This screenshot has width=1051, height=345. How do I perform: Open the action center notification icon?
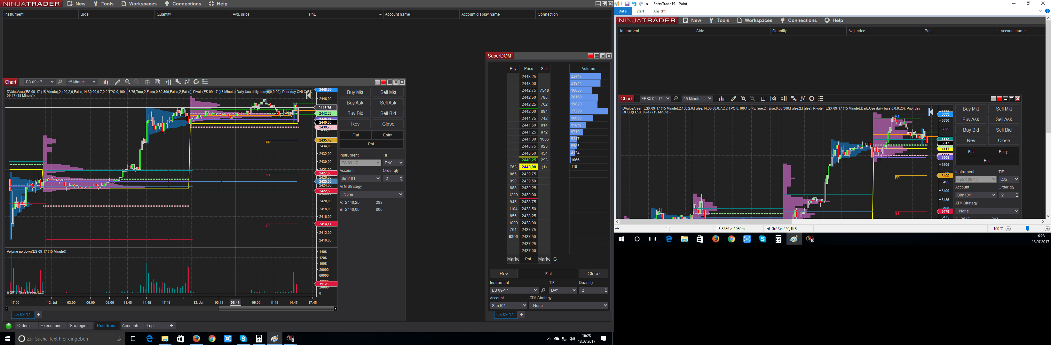tap(604, 339)
